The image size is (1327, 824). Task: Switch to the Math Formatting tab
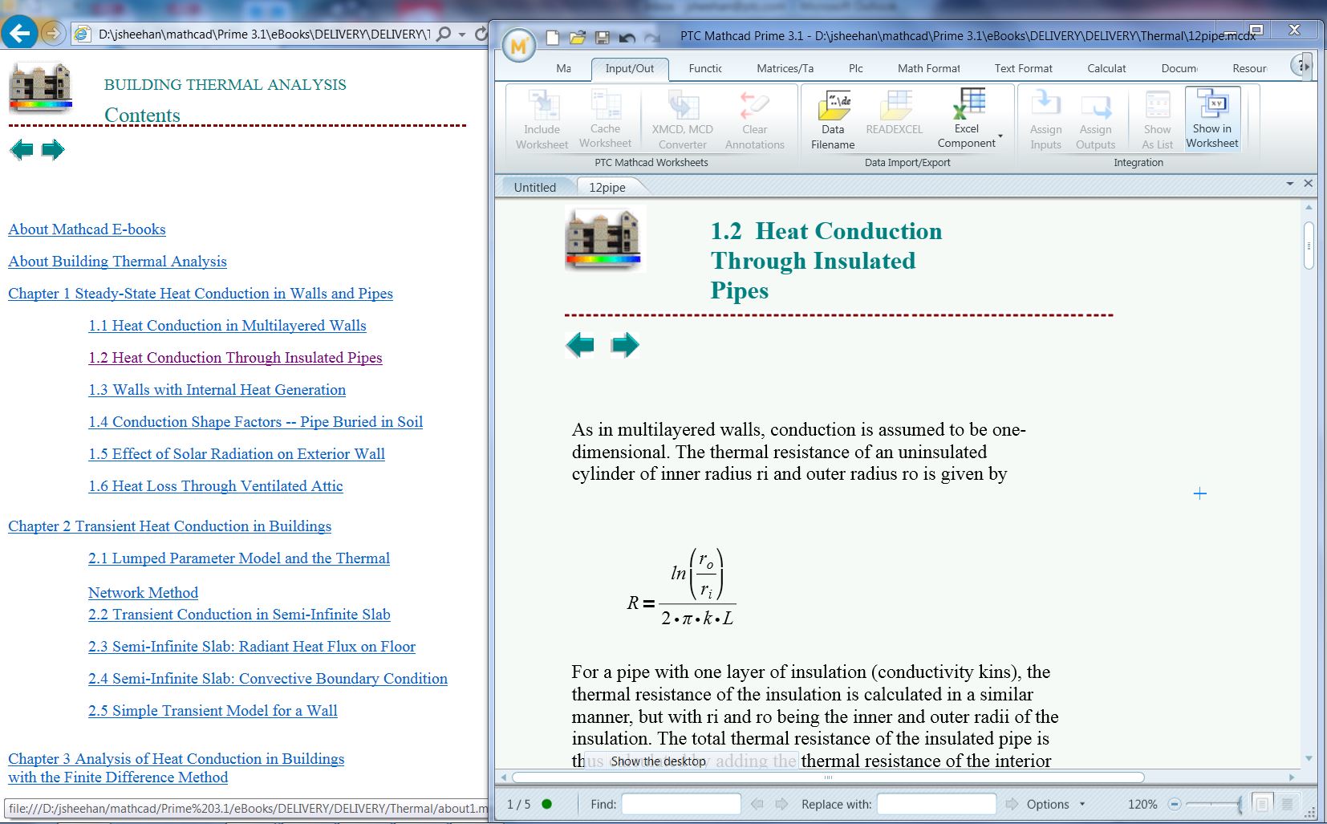[x=928, y=68]
